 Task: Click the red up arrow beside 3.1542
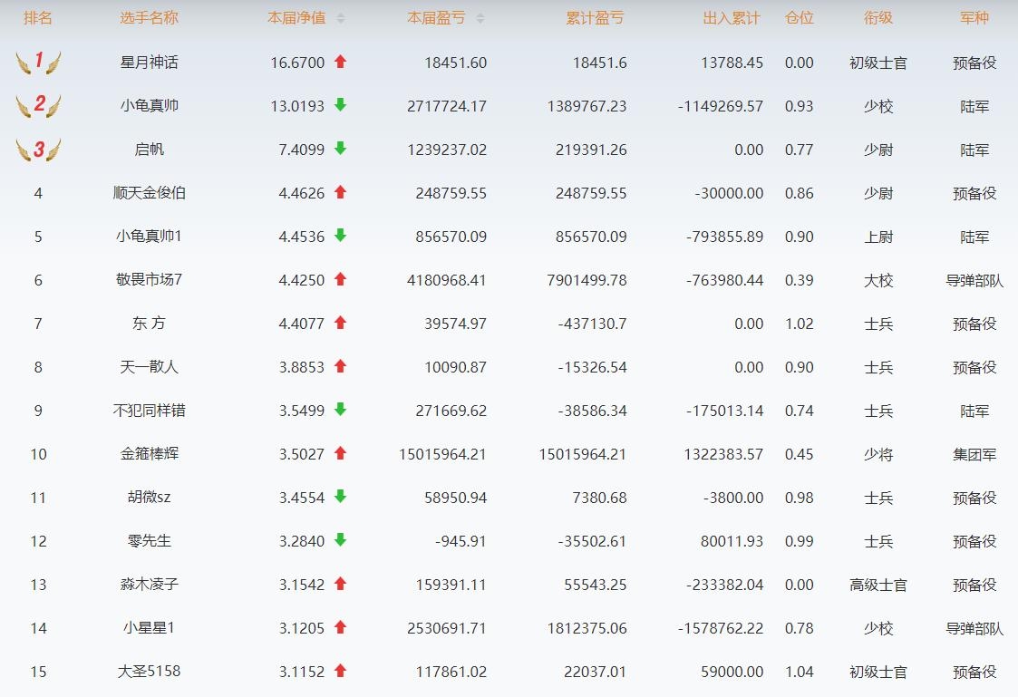pyautogui.click(x=340, y=584)
